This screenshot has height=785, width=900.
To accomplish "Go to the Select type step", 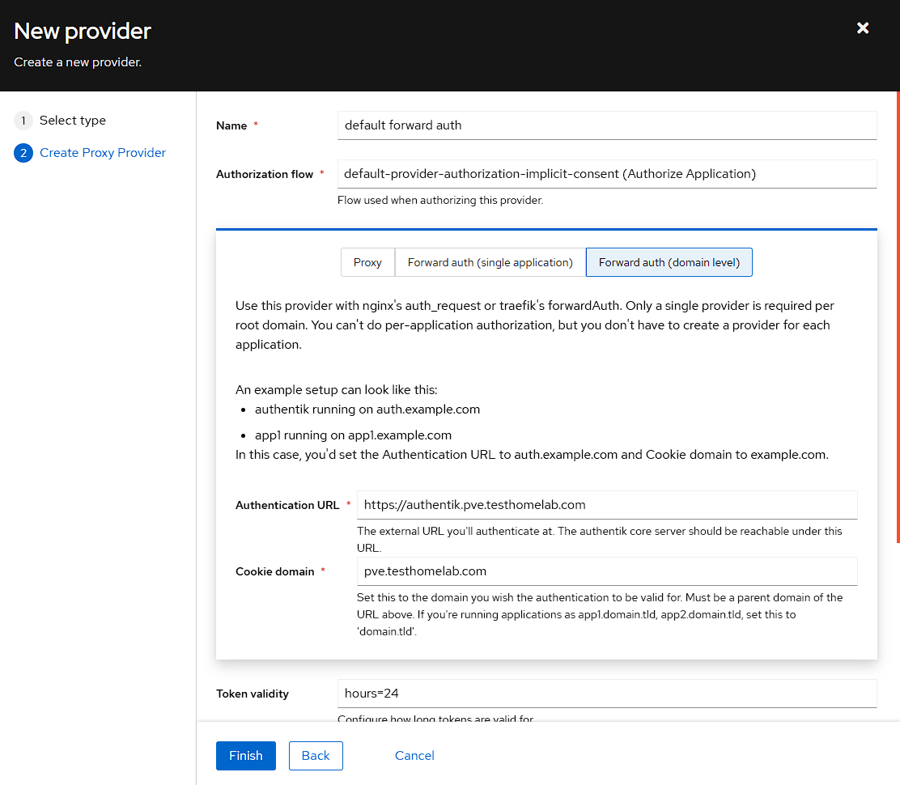I will [72, 121].
